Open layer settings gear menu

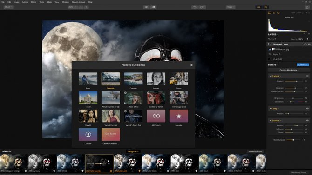pos(308,39)
